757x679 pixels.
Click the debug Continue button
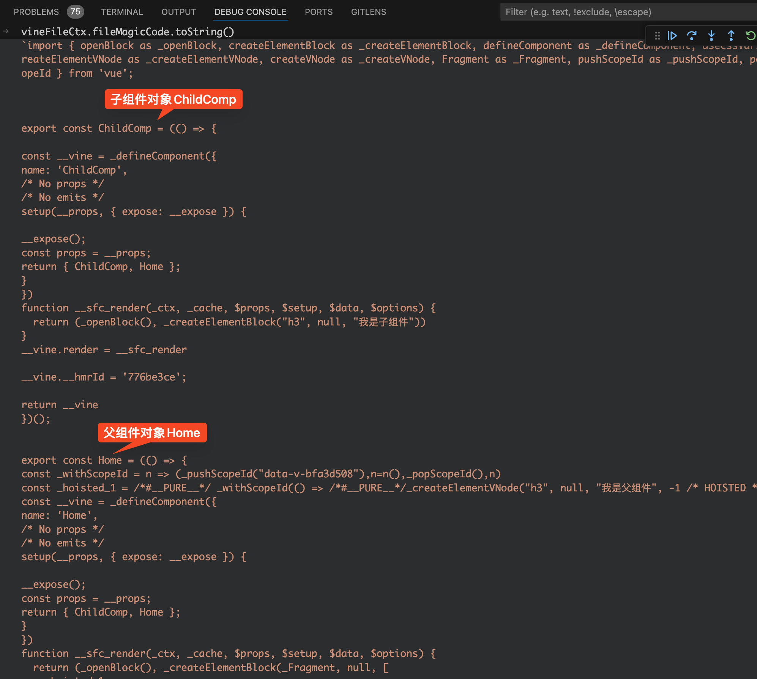[672, 36]
